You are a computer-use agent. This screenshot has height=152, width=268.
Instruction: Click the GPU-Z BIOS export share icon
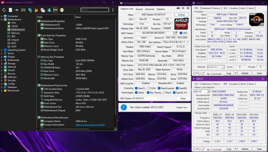[176, 33]
